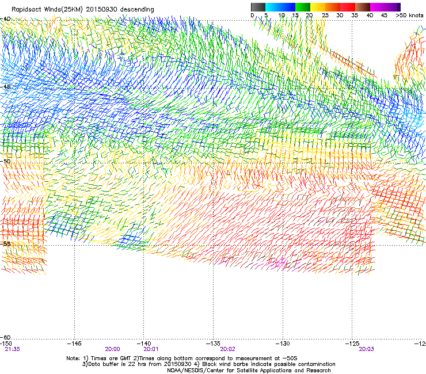Screen dimensions: 426x374
Task: Select longitude label '-125'
Action: (352, 344)
